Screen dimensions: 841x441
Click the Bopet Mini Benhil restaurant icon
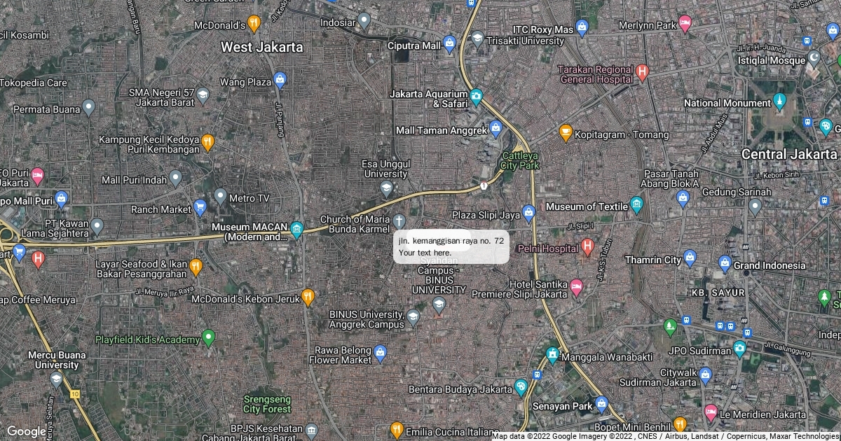pos(679,425)
